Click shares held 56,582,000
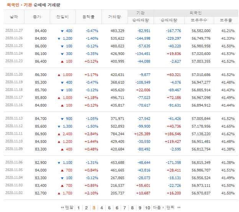The height and width of the screenshot is (212, 239). point(201,31)
